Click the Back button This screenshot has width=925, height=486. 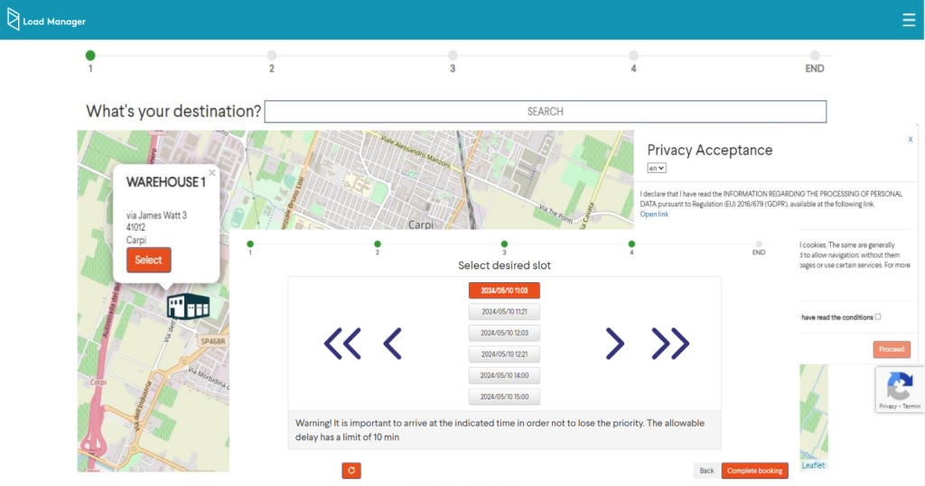point(706,471)
